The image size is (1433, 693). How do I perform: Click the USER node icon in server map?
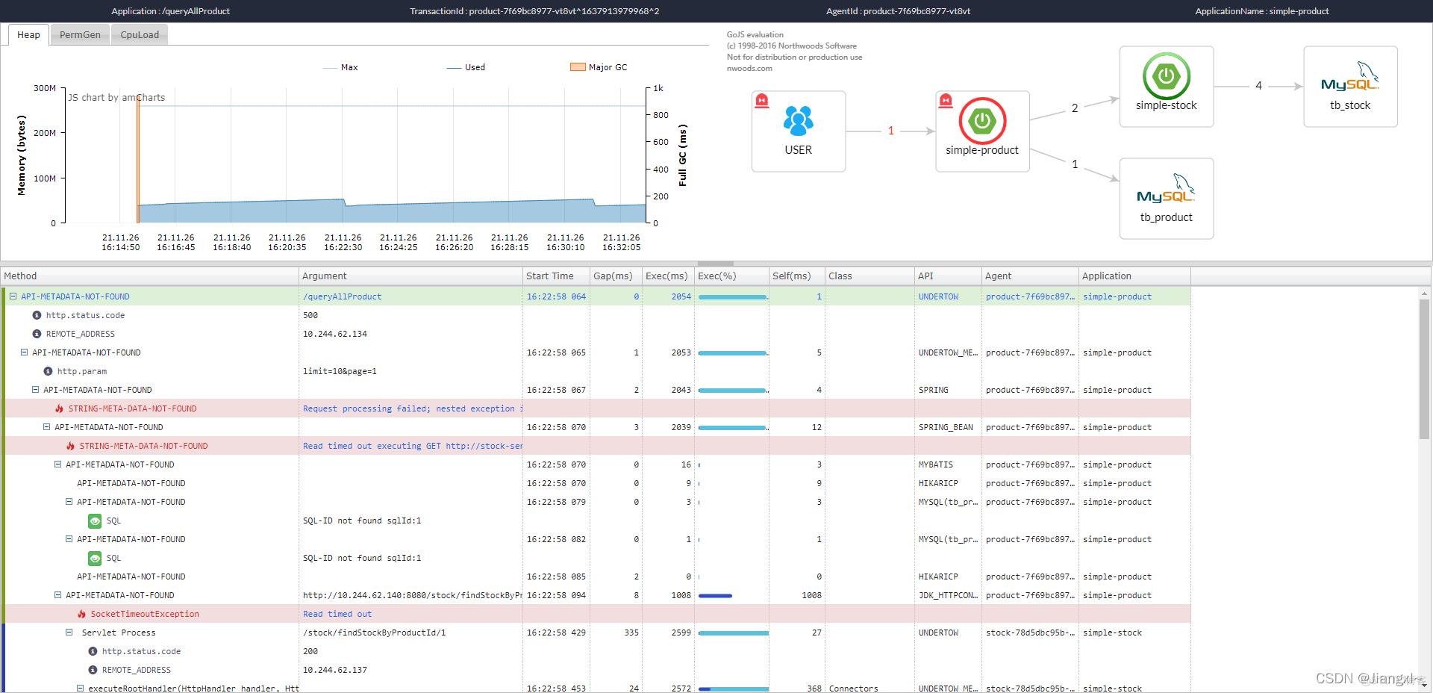pos(798,121)
